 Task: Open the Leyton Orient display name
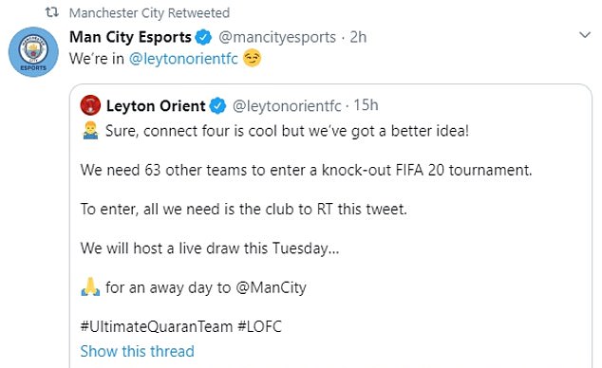click(156, 106)
